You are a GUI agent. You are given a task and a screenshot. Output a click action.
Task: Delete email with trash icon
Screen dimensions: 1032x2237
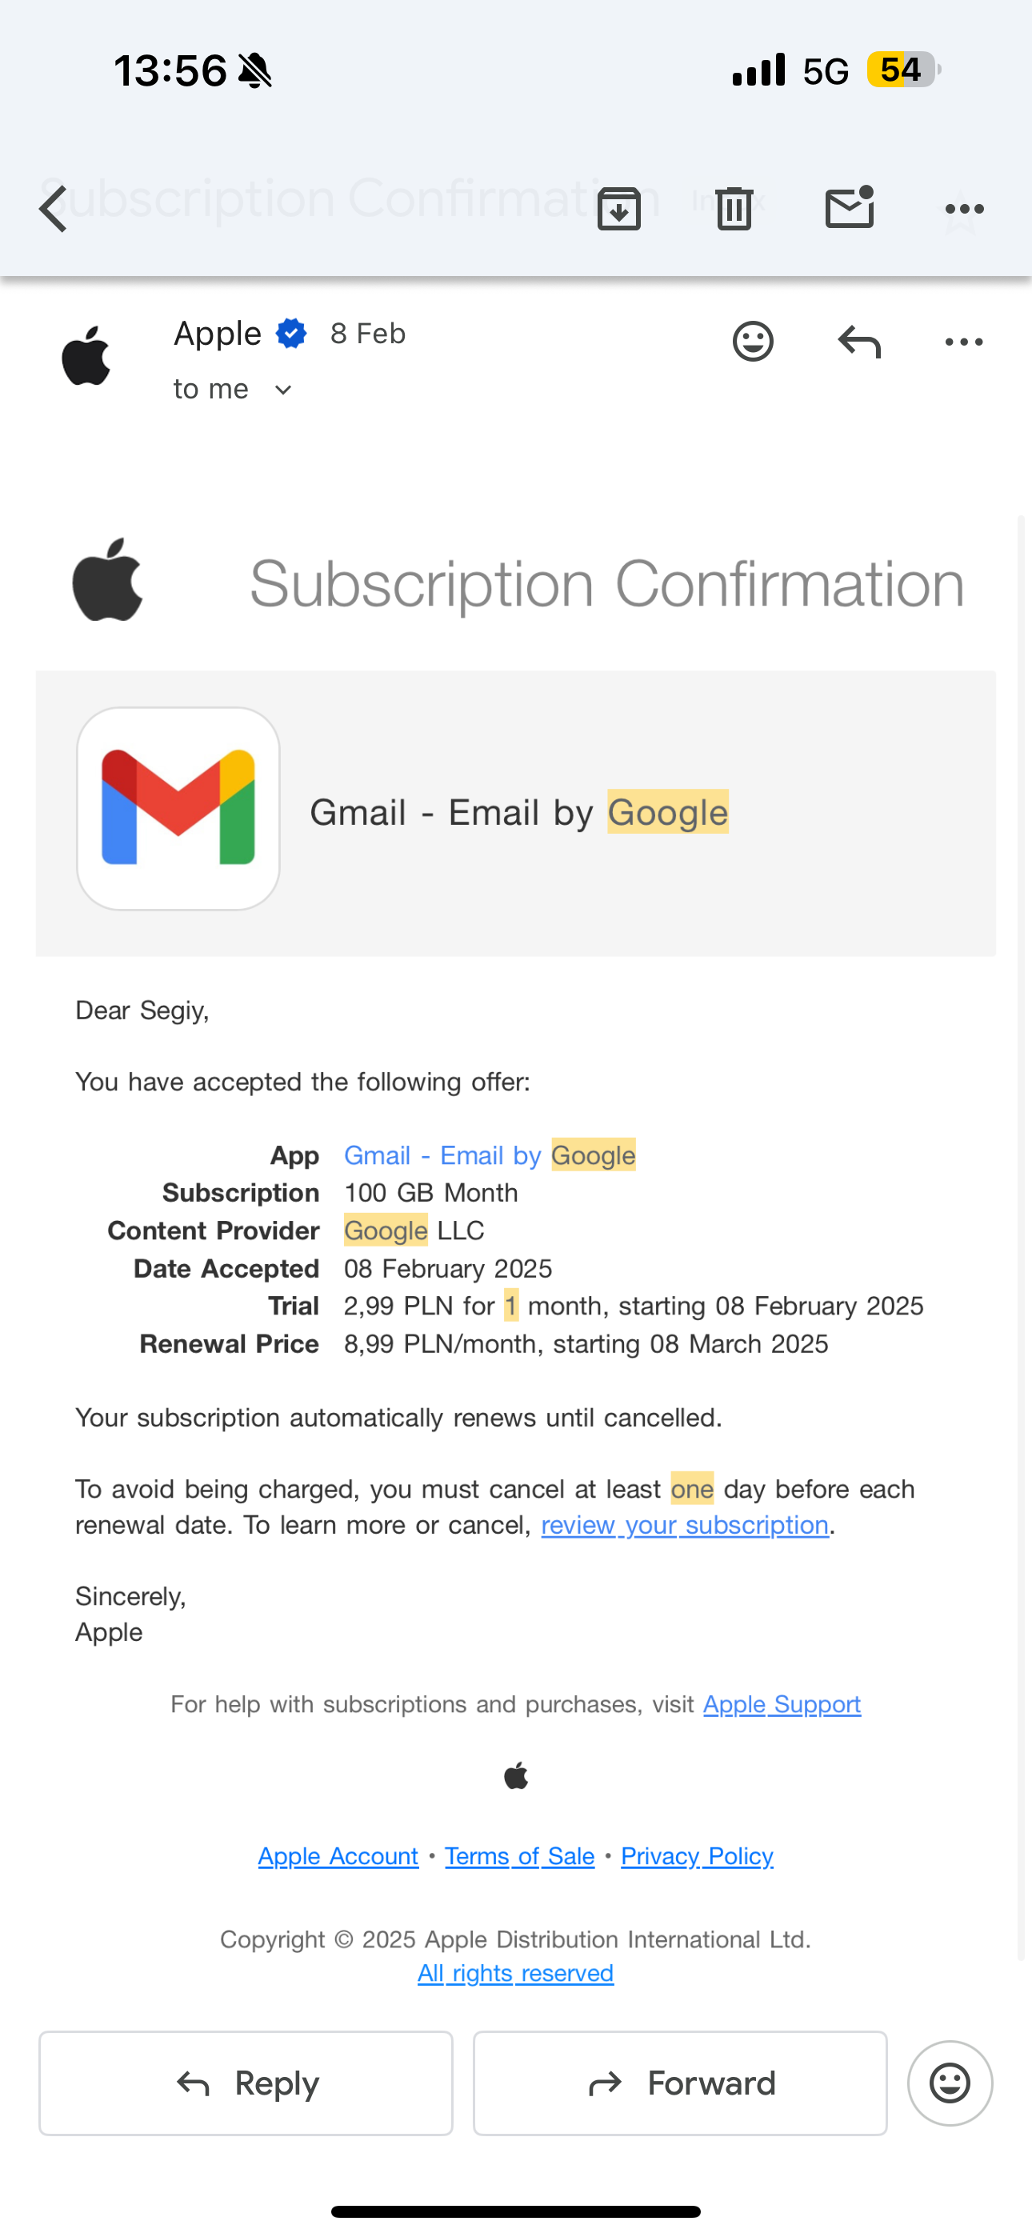pyautogui.click(x=734, y=208)
